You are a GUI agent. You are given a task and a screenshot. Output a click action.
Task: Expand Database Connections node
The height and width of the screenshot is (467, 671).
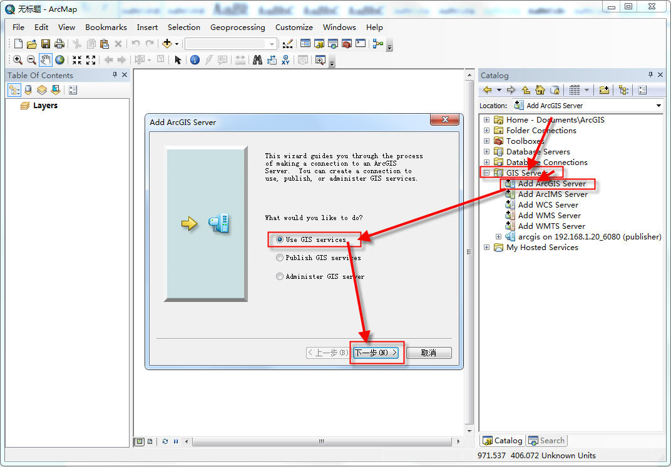486,163
